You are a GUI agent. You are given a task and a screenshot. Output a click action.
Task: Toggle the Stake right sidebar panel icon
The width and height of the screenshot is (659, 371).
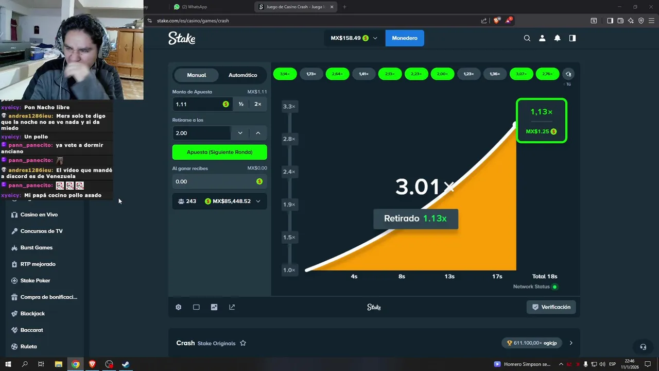[x=572, y=38]
